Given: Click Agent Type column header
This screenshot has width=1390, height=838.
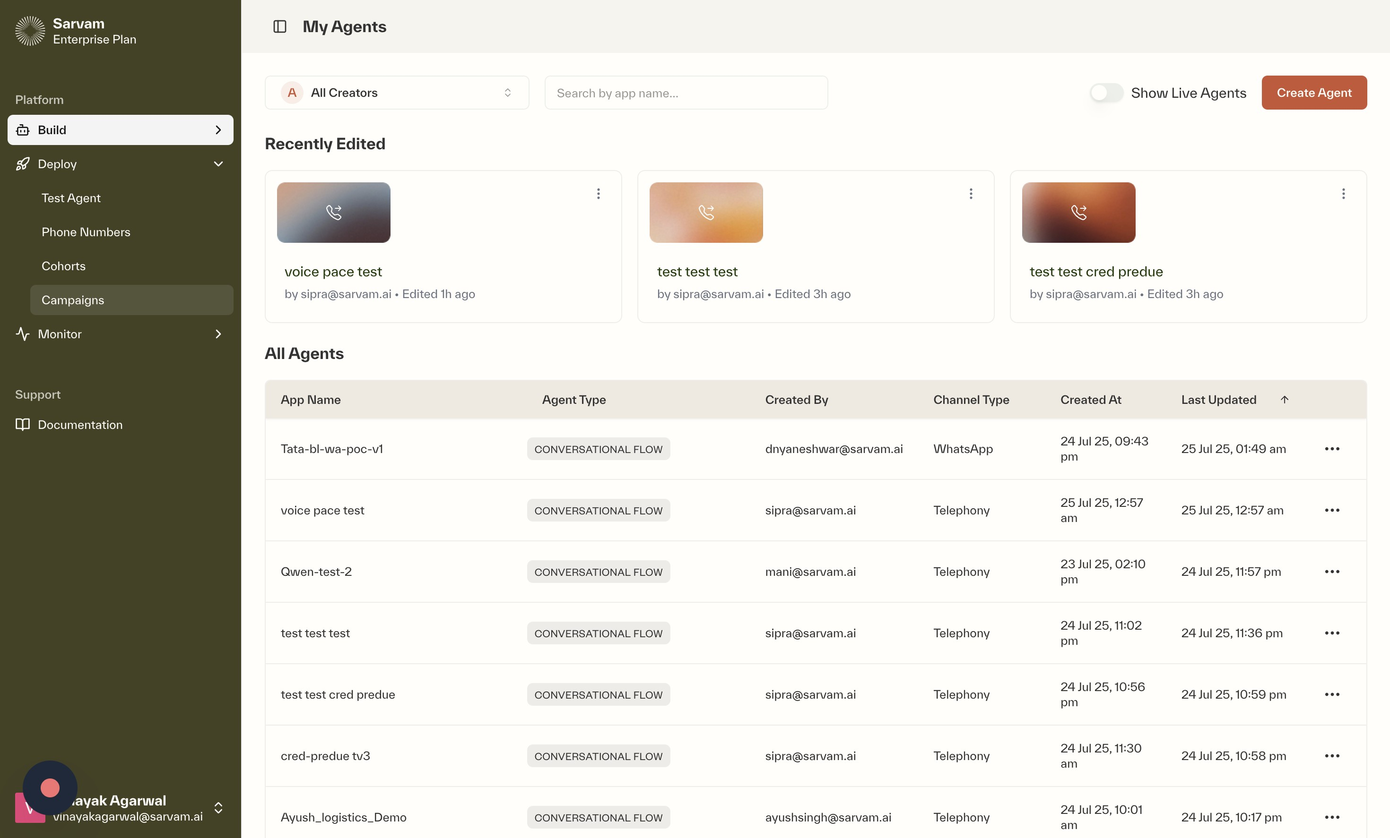Looking at the screenshot, I should (x=573, y=400).
